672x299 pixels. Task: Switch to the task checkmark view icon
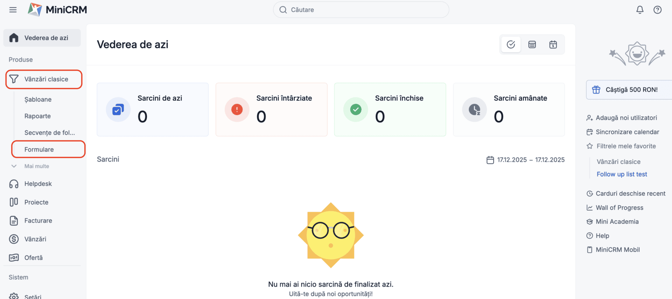coord(511,44)
